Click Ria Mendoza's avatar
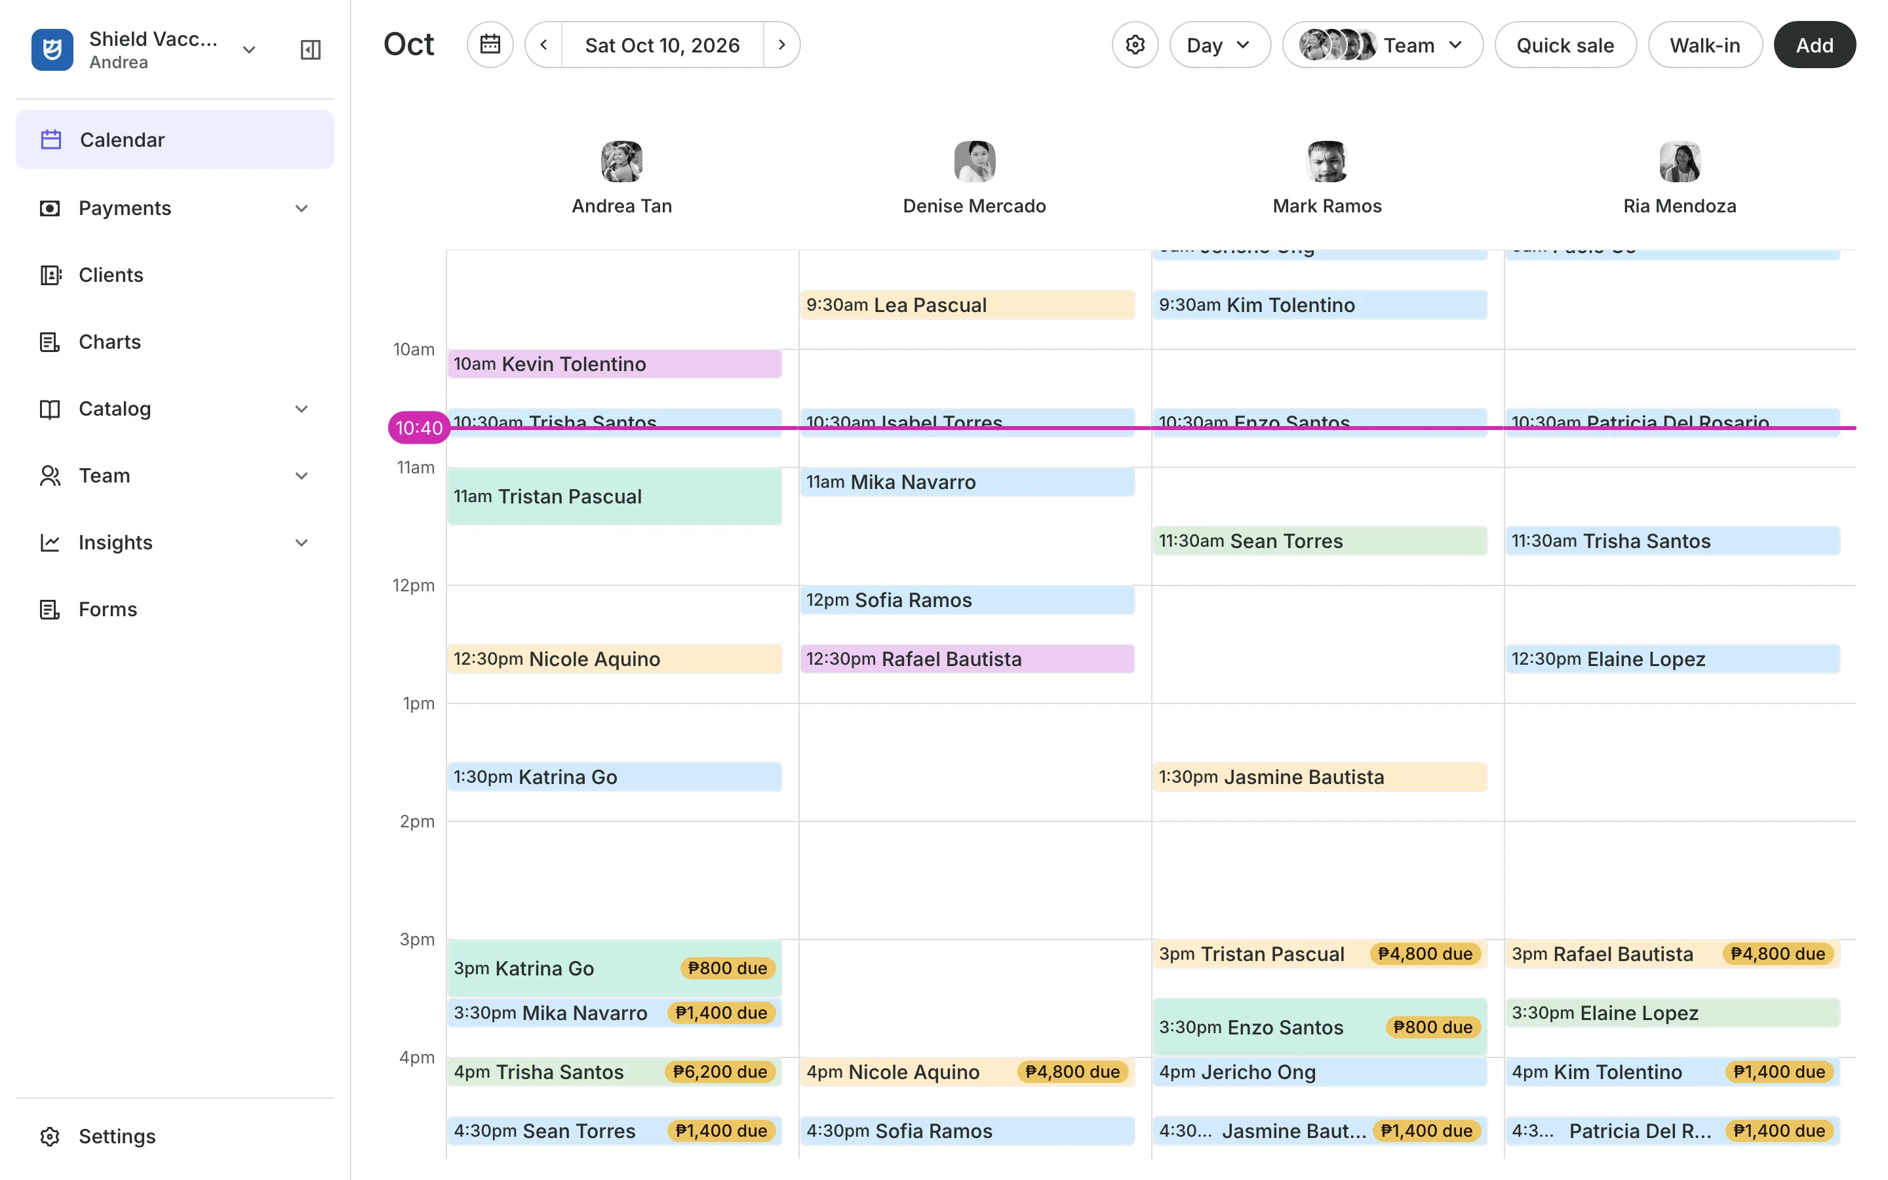Image resolution: width=1888 pixels, height=1180 pixels. pyautogui.click(x=1680, y=161)
